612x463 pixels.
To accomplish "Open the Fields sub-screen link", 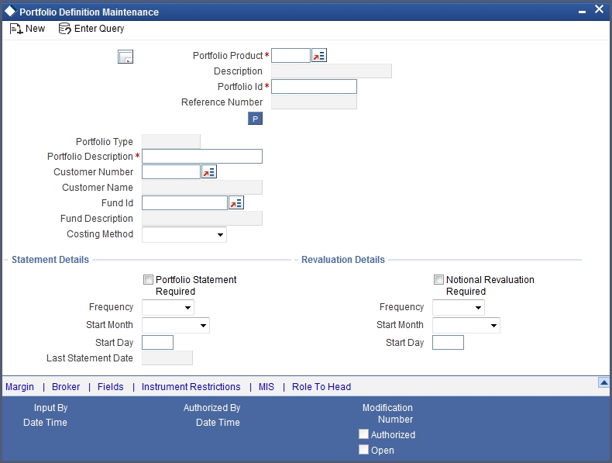I will (x=111, y=387).
